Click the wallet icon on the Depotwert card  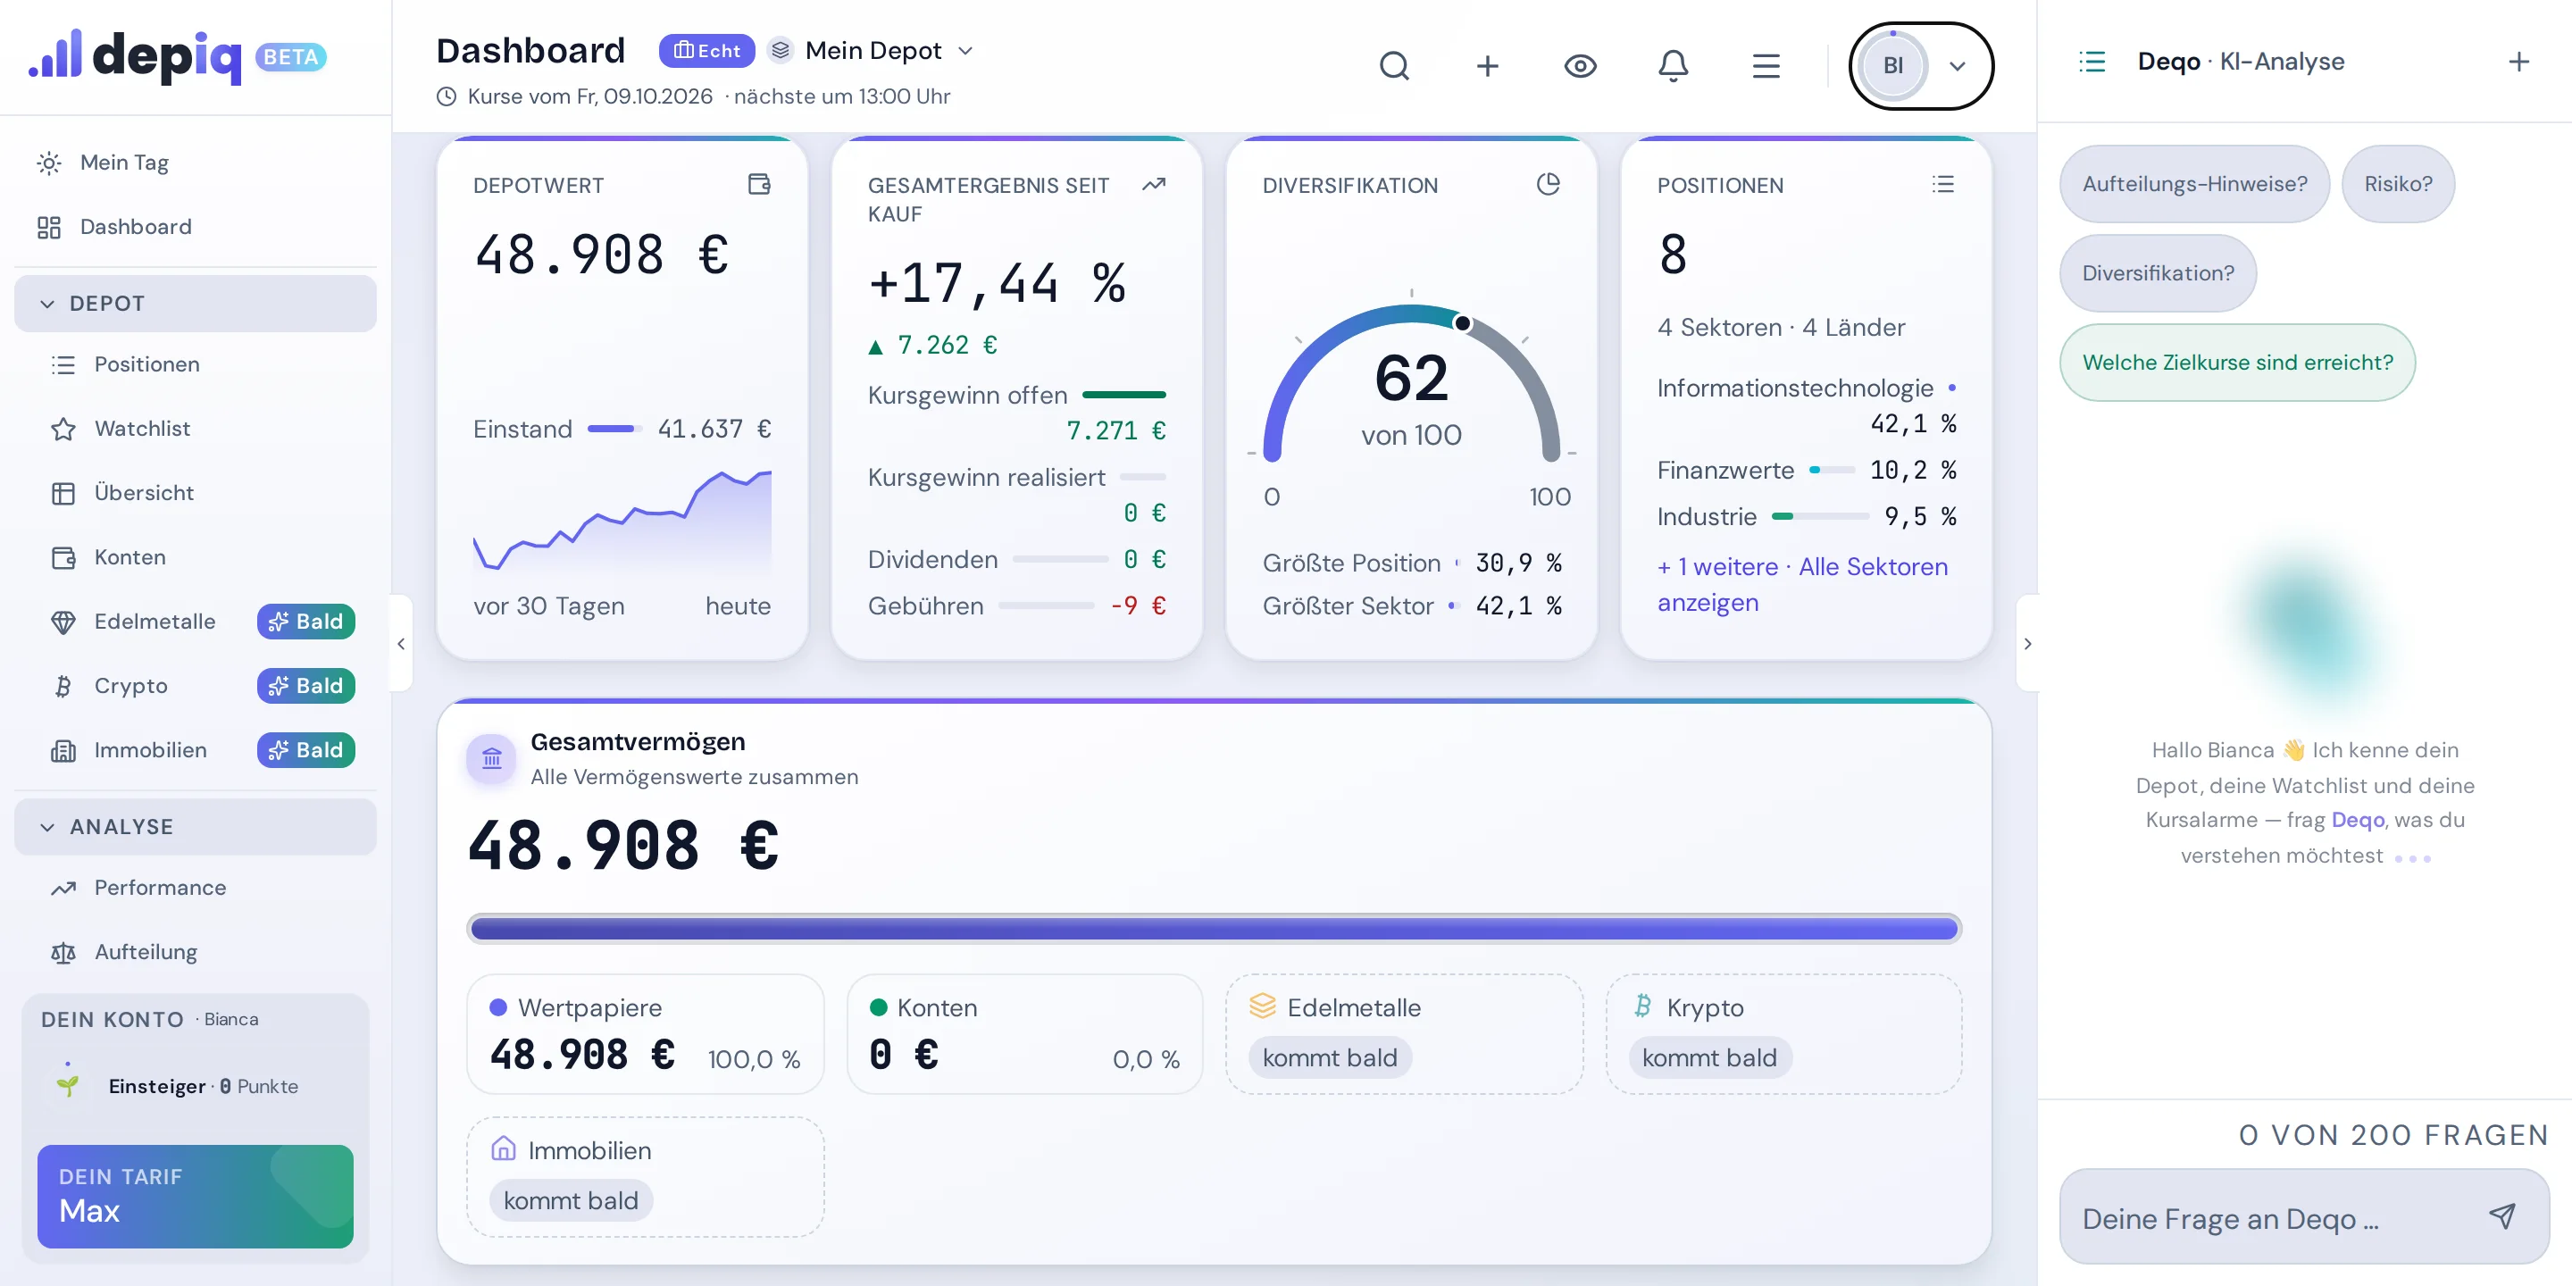click(759, 184)
